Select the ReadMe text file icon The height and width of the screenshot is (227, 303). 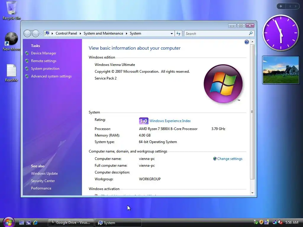(x=12, y=73)
